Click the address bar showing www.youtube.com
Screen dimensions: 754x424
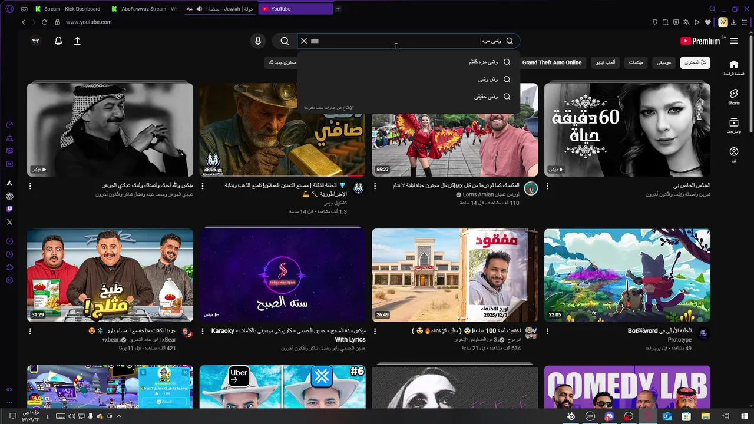point(88,22)
